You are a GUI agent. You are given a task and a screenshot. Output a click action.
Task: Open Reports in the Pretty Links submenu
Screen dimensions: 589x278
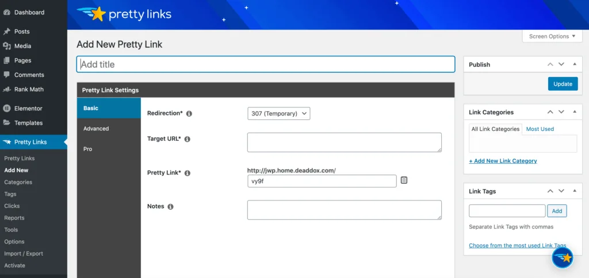pos(14,218)
